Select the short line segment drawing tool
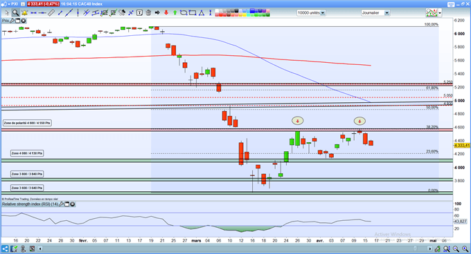This screenshot has height=254, width=471. [60, 12]
